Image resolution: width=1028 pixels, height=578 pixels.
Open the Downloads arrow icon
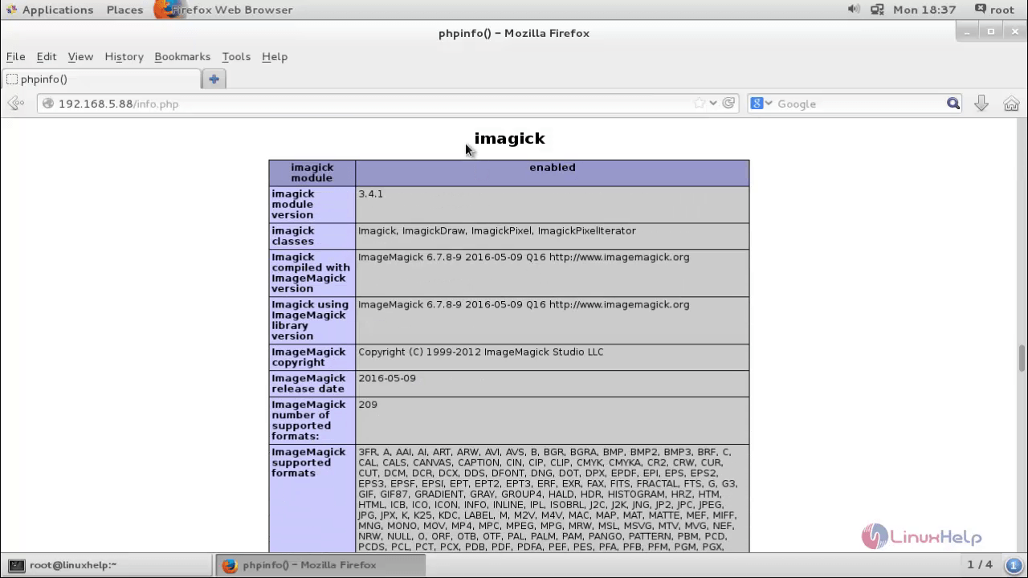click(981, 104)
